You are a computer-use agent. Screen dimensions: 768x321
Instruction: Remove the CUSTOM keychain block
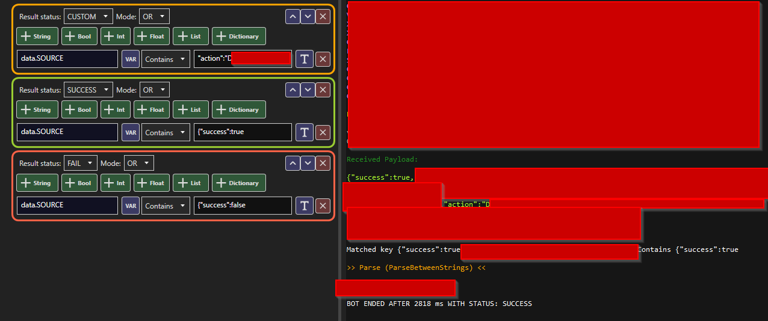point(323,16)
